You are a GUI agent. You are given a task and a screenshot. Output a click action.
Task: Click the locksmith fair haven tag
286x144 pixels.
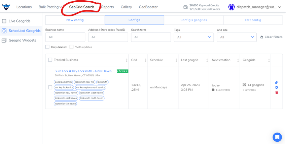(65, 104)
